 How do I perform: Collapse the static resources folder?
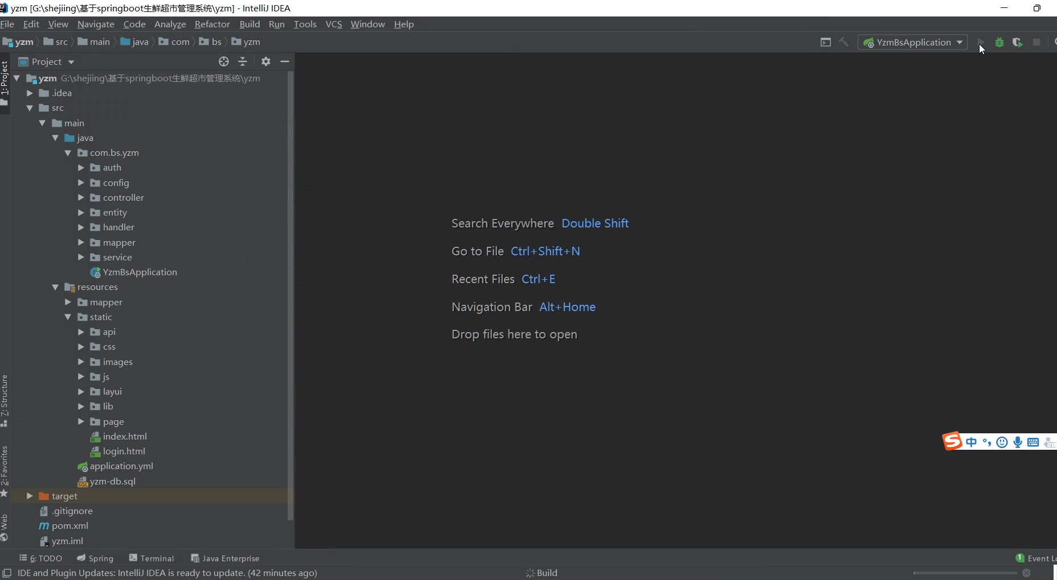pyautogui.click(x=68, y=317)
